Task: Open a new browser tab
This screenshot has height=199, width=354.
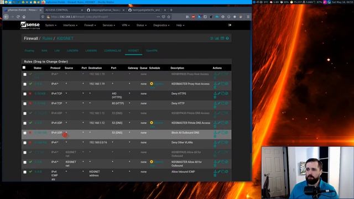Action: coord(171,10)
